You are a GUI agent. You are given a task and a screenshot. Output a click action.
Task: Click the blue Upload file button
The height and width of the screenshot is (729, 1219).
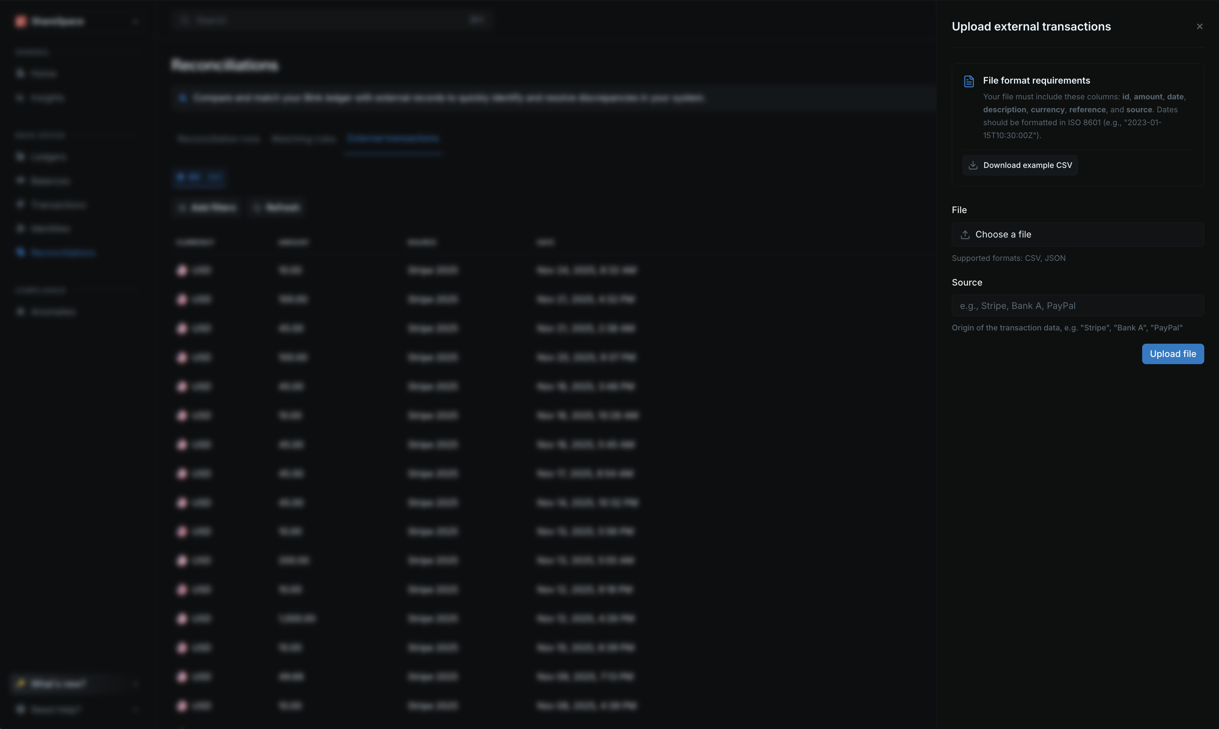[1172, 354]
